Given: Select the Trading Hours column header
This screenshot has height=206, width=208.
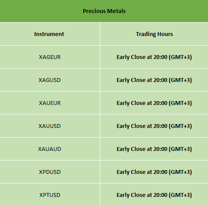Looking at the screenshot, I should (x=154, y=34).
